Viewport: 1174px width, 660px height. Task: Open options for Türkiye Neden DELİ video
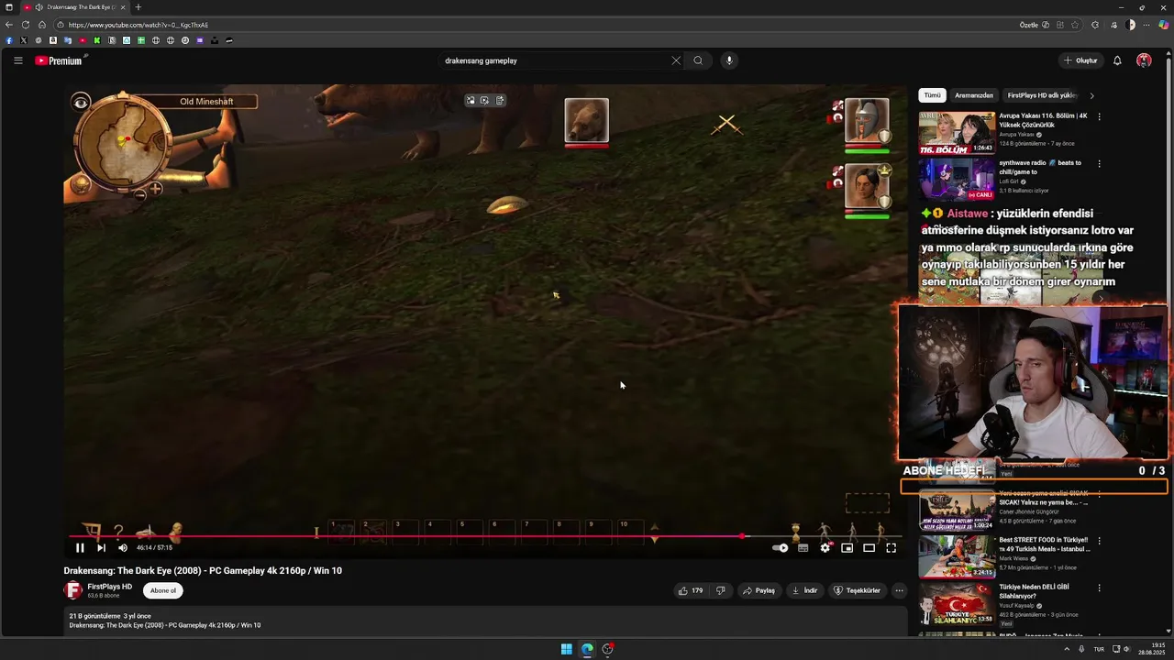point(1099,588)
